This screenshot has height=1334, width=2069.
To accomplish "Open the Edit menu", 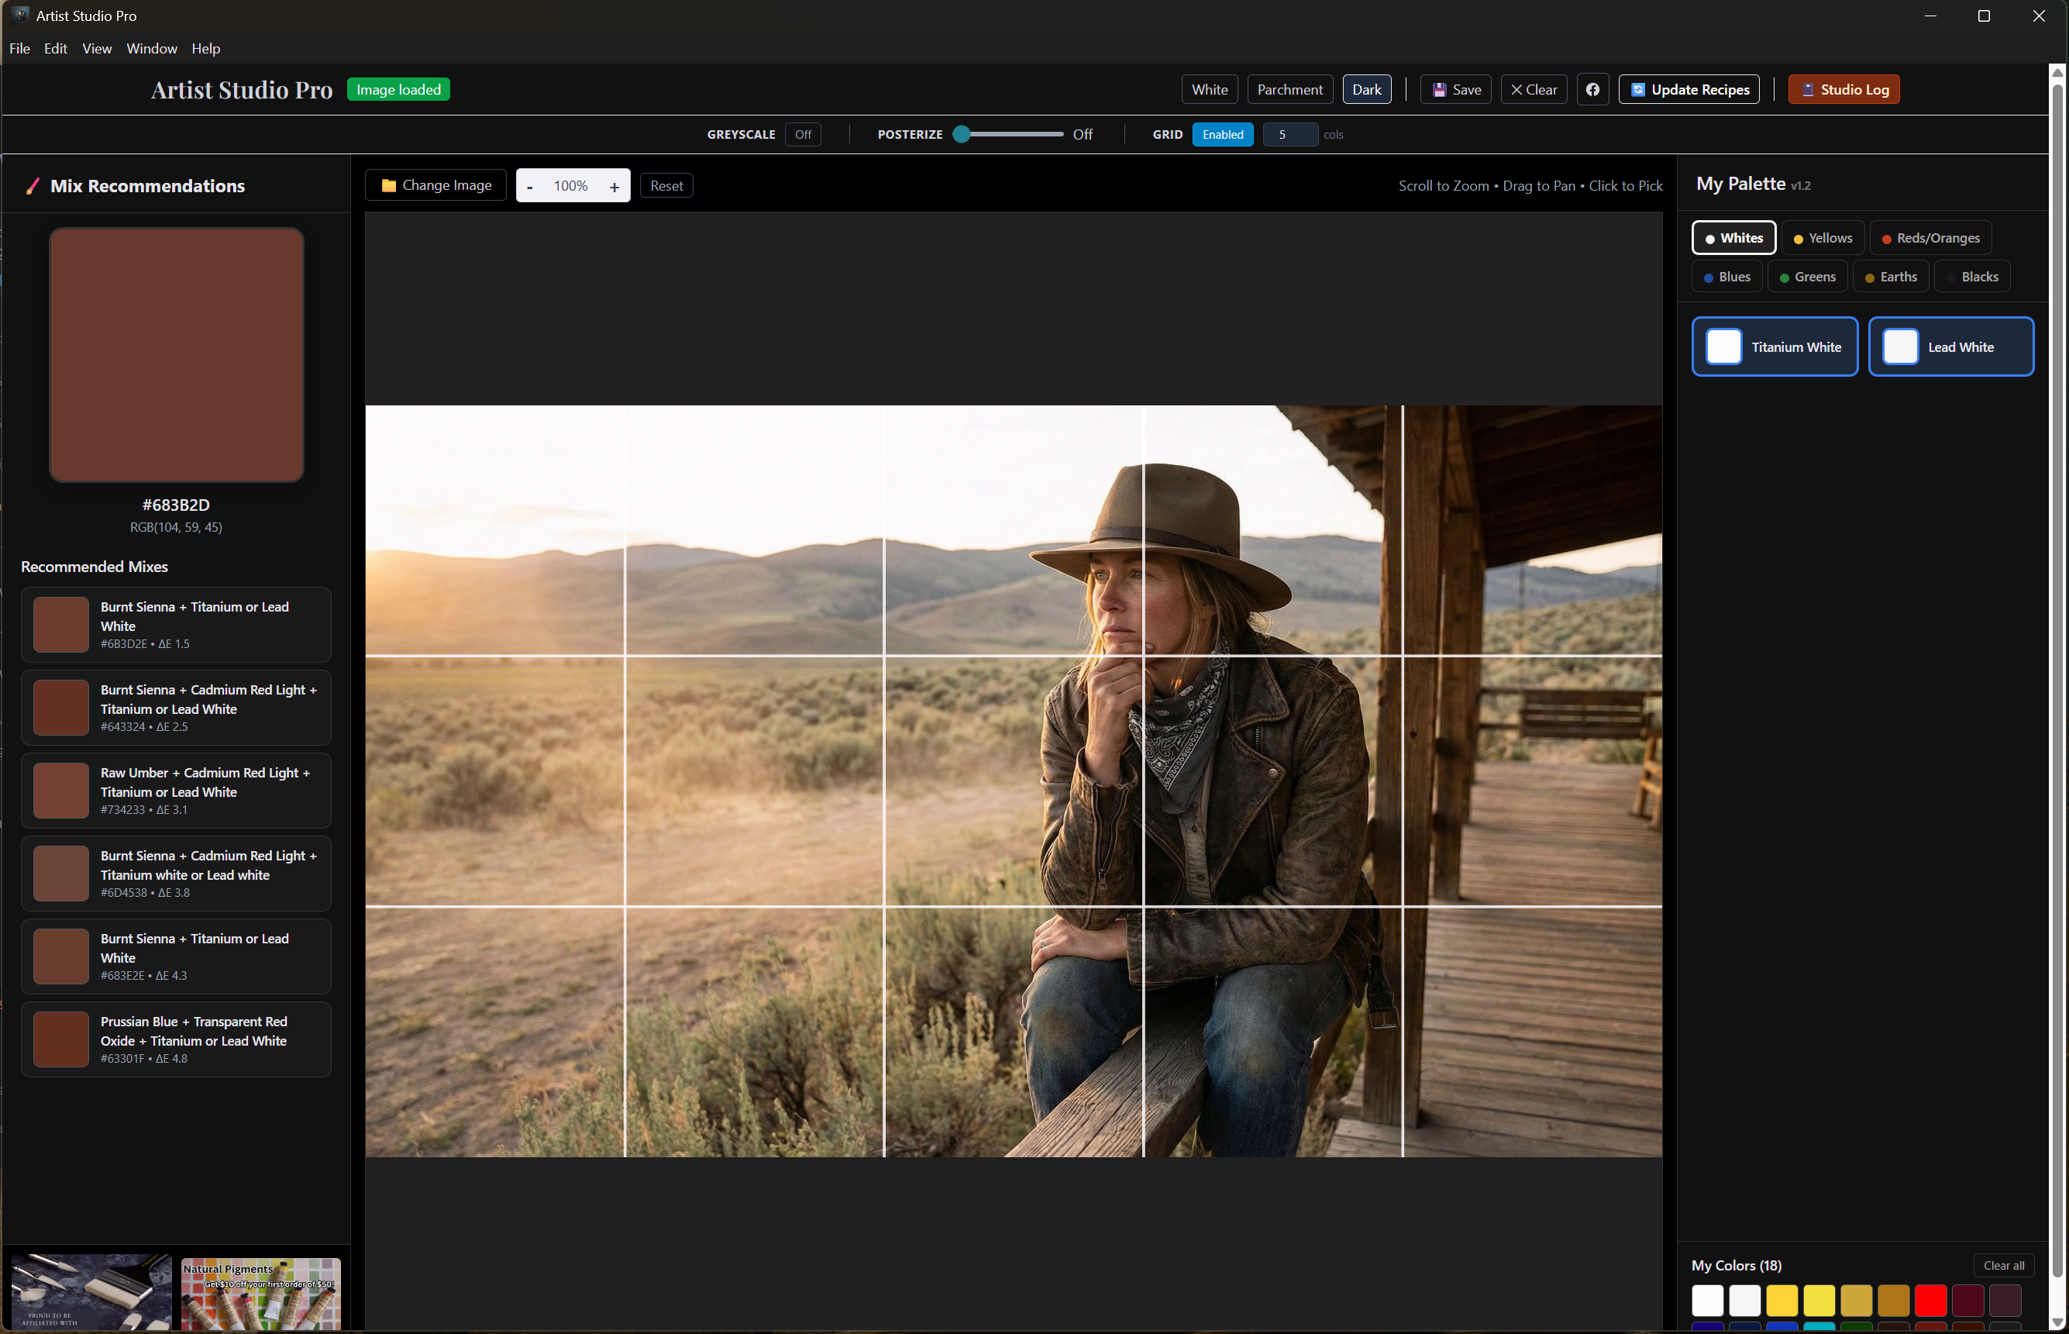I will 56,49.
